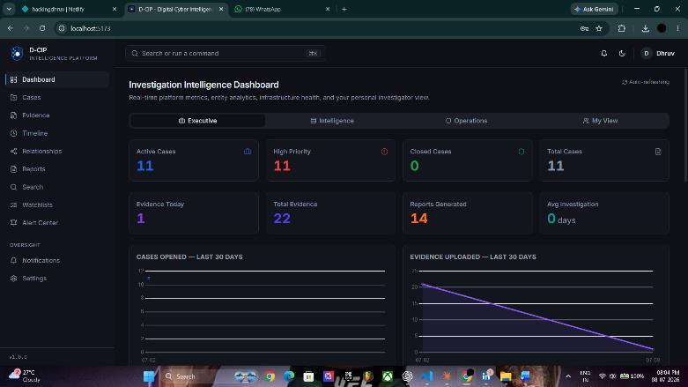The height and width of the screenshot is (387, 688).
Task: Switch to the Operations tab
Action: click(x=466, y=121)
